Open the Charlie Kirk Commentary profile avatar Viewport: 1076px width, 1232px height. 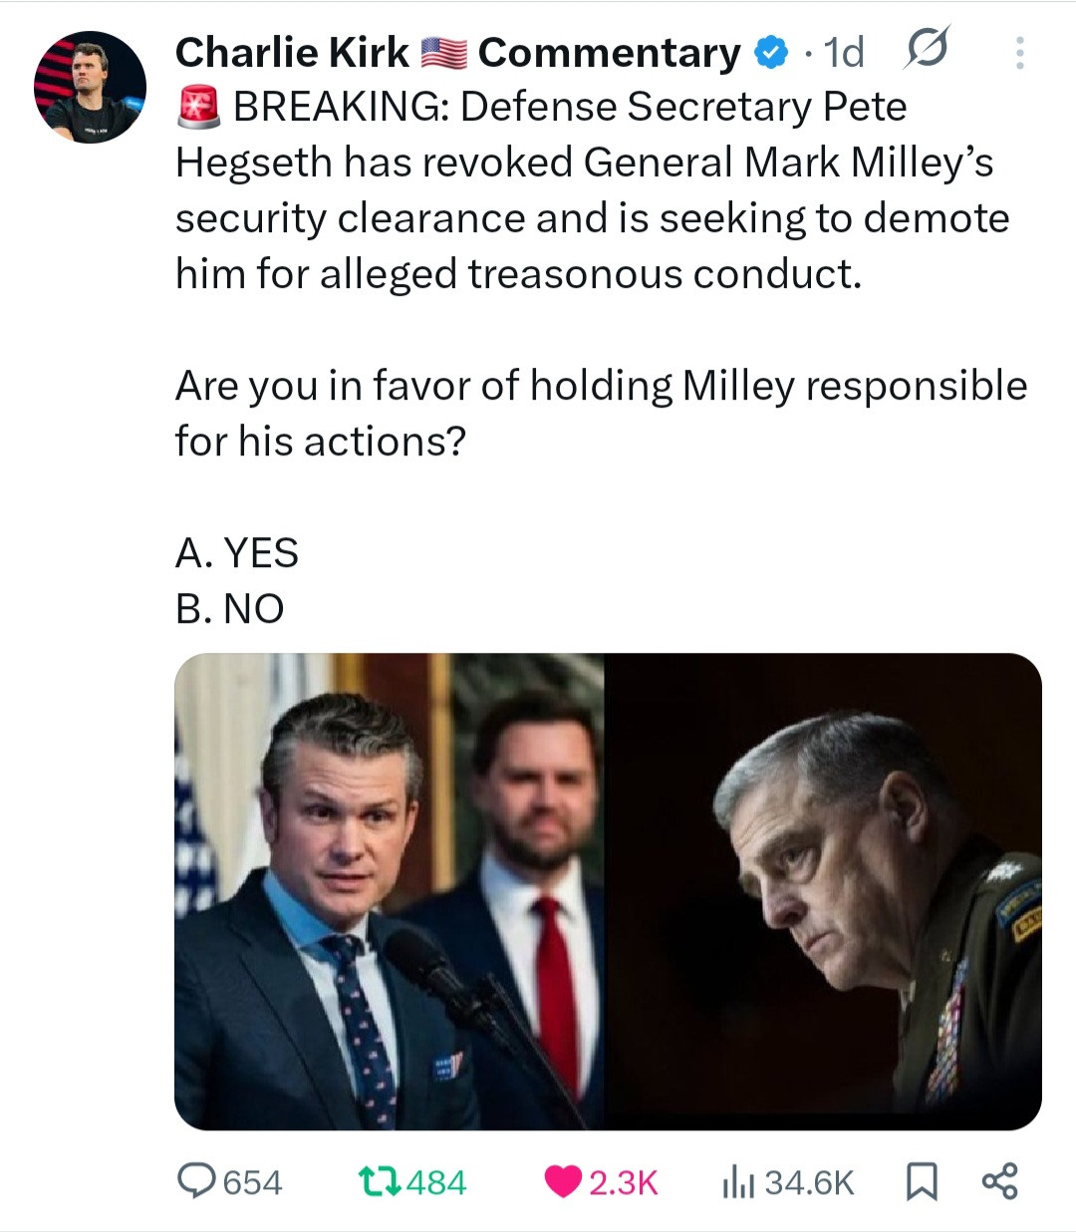[x=91, y=87]
